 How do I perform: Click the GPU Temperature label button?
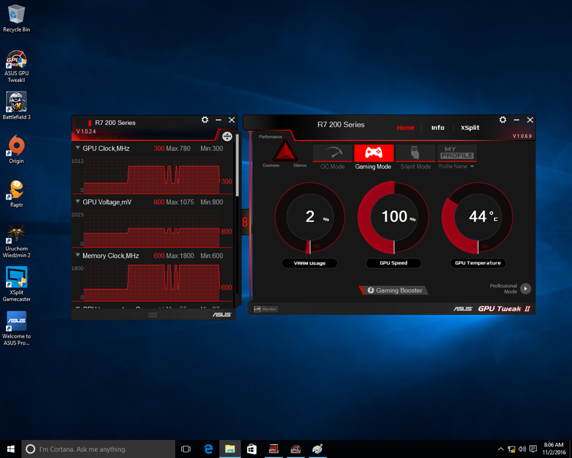point(478,263)
